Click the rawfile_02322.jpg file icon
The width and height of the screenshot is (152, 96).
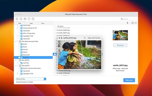57,30
